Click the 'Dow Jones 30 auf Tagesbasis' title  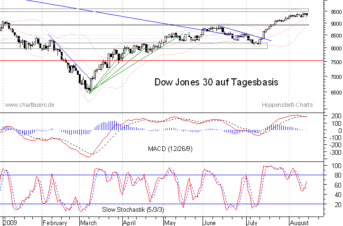pyautogui.click(x=216, y=82)
